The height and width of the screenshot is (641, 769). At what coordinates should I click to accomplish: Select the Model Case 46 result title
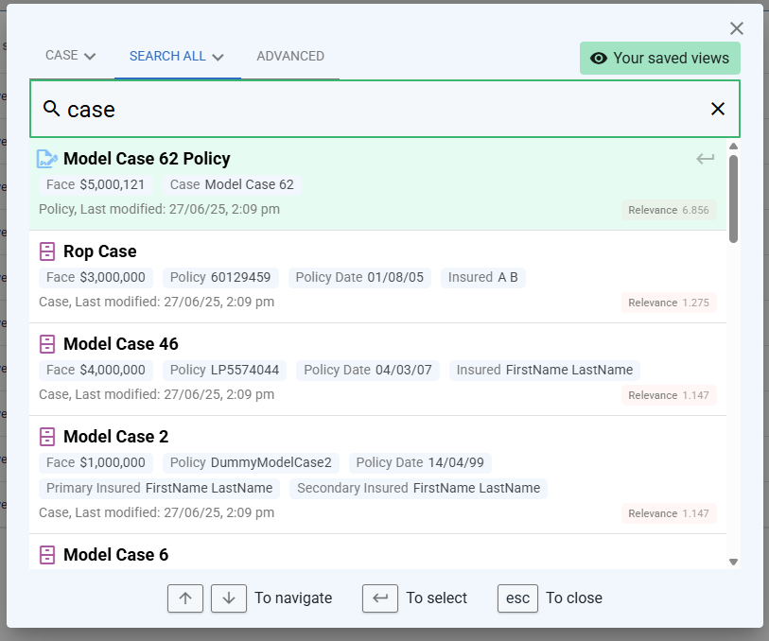[120, 344]
